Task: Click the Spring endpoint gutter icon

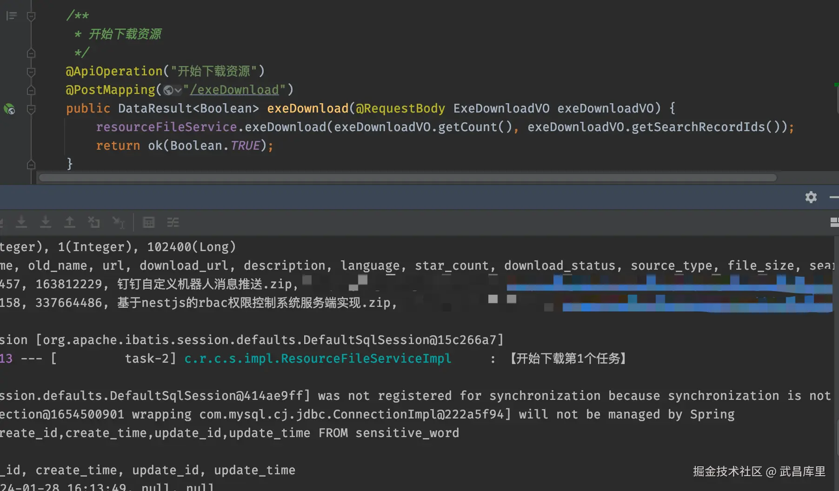Action: pos(9,109)
